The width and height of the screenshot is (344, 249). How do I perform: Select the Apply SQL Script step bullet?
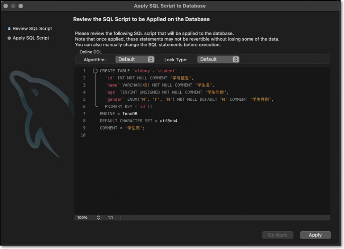(x=9, y=38)
